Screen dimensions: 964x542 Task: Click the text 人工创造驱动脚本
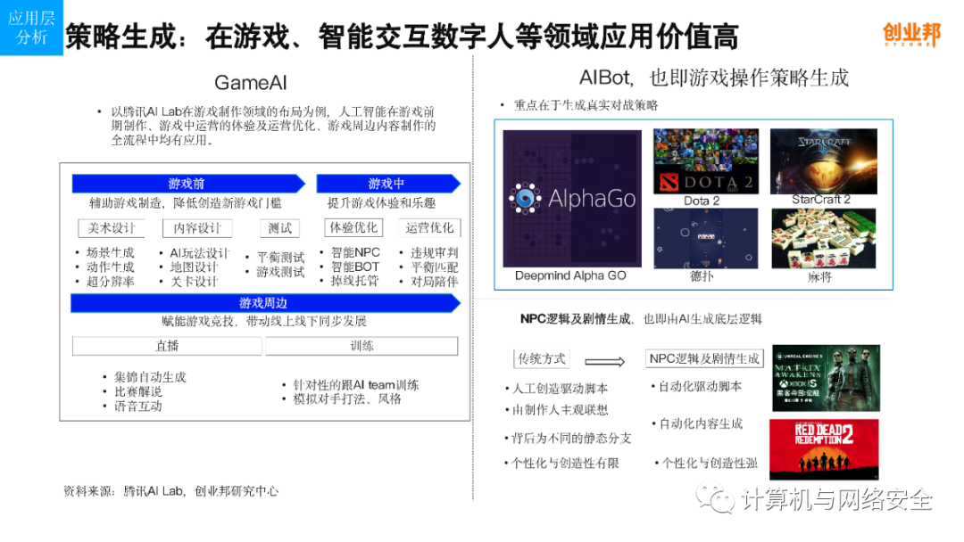coord(560,389)
